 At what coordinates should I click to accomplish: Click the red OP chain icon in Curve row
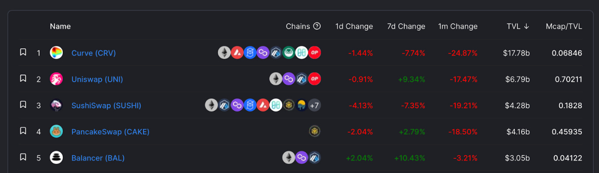(x=314, y=53)
